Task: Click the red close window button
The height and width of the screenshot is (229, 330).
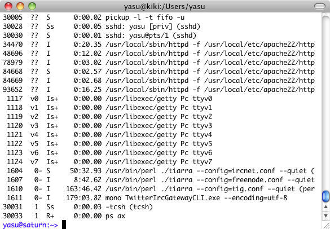Action: 8,6
